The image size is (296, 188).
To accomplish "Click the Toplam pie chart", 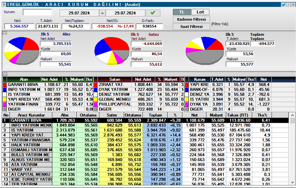I will [x=205, y=51].
